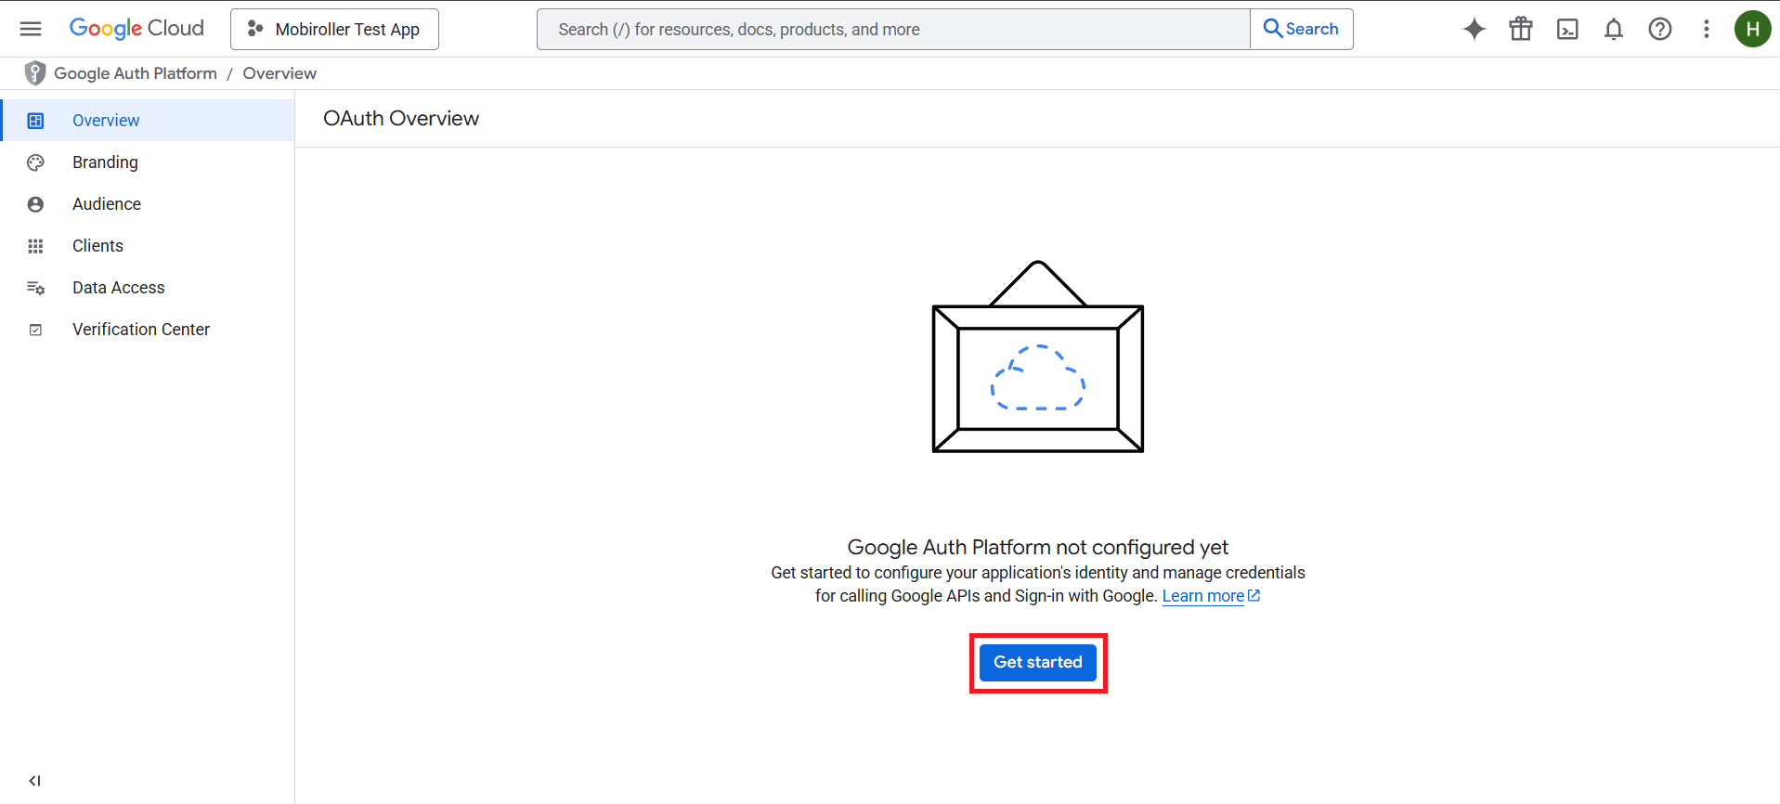The image size is (1780, 804).
Task: Open the help question mark menu
Action: pos(1660,29)
